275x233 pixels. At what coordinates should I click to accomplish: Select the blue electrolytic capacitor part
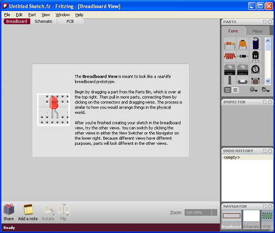256,44
